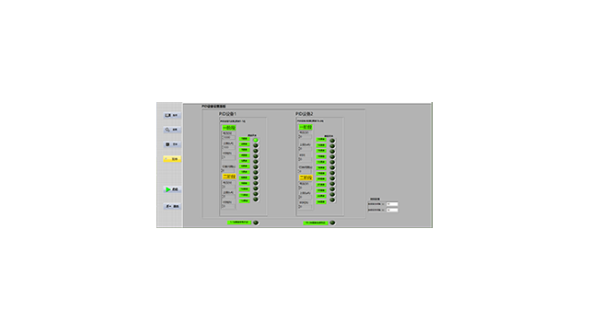Click the dark LED below the PID设备2 panel

332,223
